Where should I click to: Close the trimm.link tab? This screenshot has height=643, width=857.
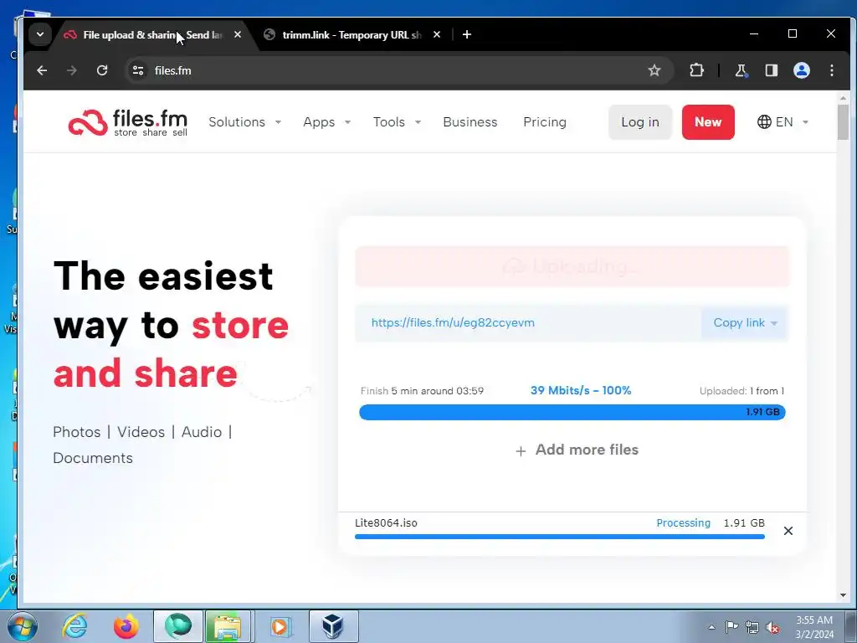(437, 34)
